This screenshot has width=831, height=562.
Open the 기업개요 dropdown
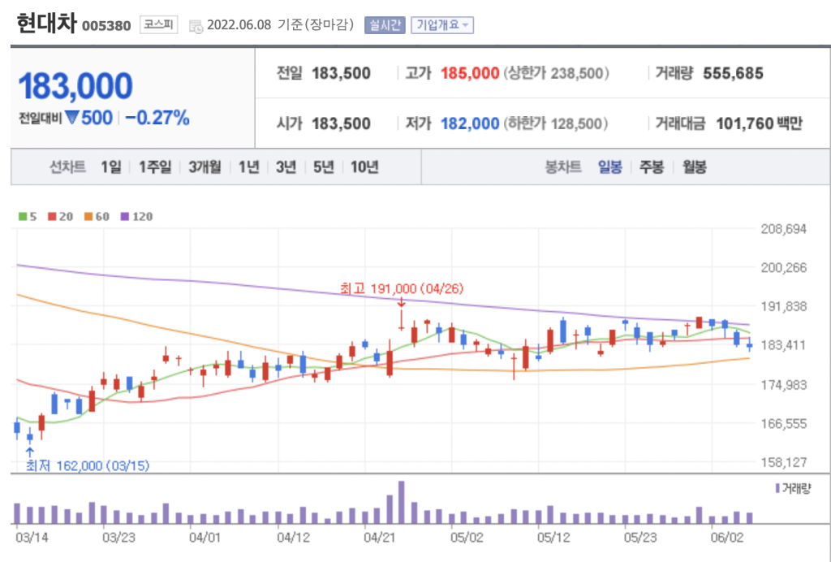pyautogui.click(x=441, y=25)
